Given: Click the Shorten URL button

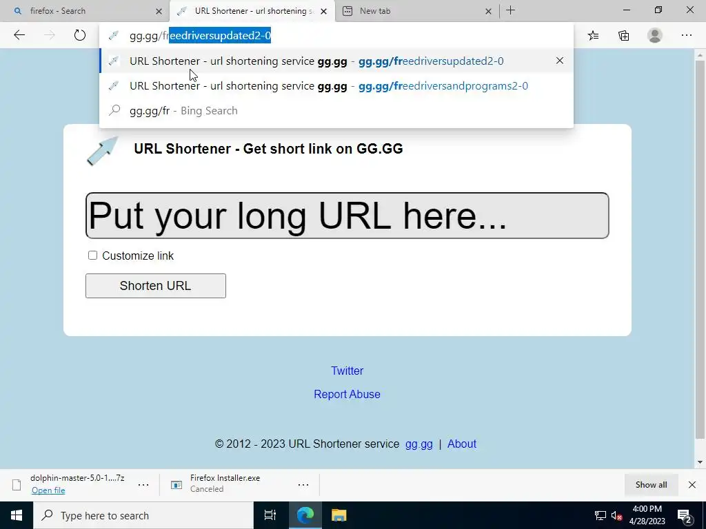Looking at the screenshot, I should tap(156, 286).
